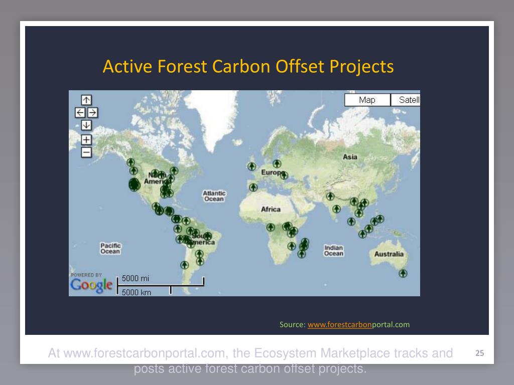Pan the map up with arrow control

pos(86,100)
